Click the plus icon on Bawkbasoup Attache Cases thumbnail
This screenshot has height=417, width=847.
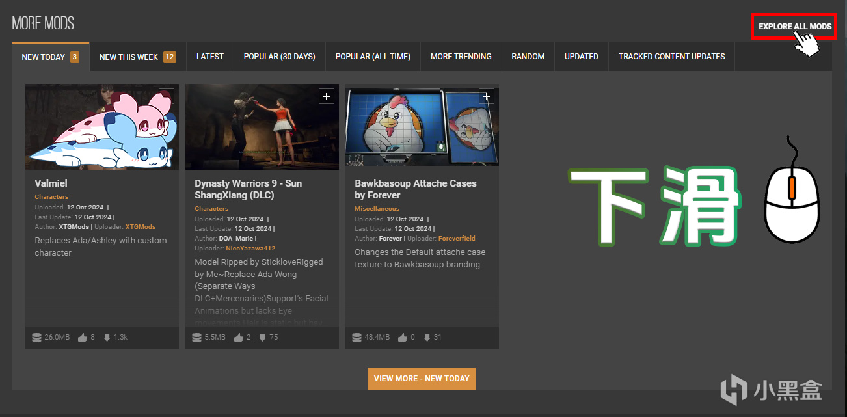click(x=487, y=96)
